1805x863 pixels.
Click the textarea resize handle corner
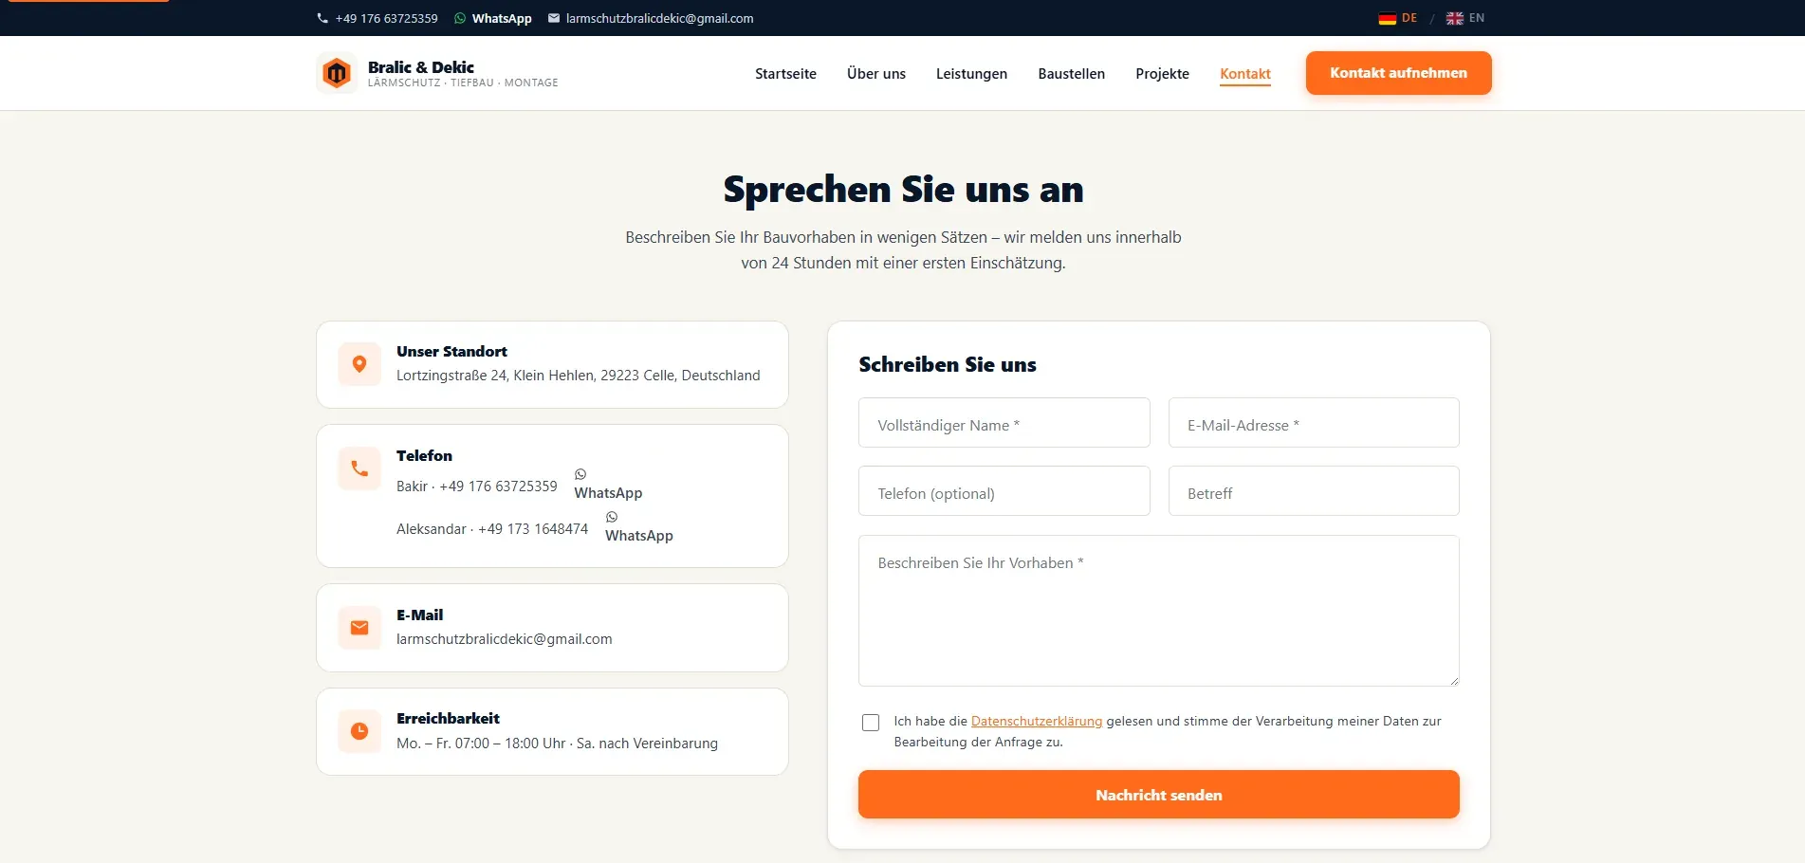click(x=1454, y=681)
